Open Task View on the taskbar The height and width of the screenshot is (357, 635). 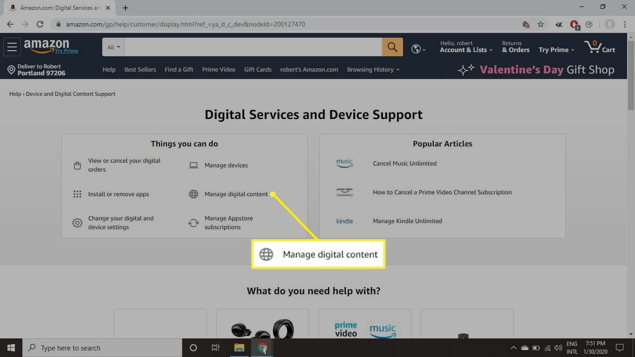(216, 348)
